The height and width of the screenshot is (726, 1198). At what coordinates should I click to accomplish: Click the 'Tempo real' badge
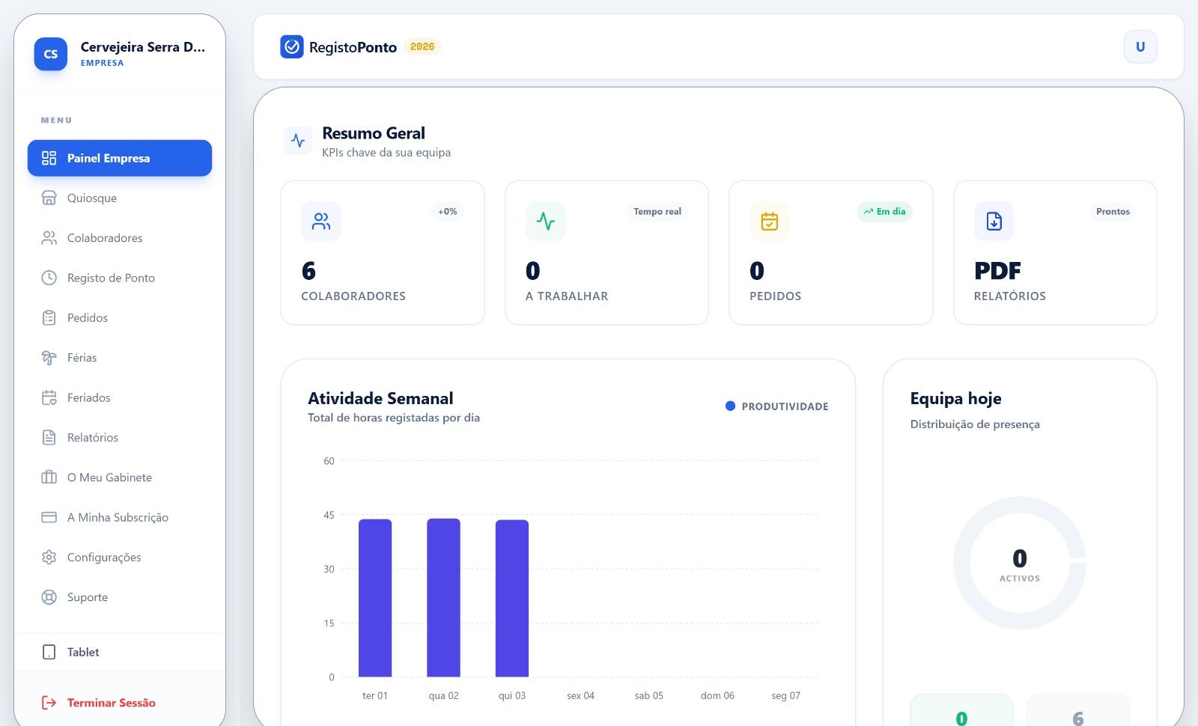coord(657,211)
